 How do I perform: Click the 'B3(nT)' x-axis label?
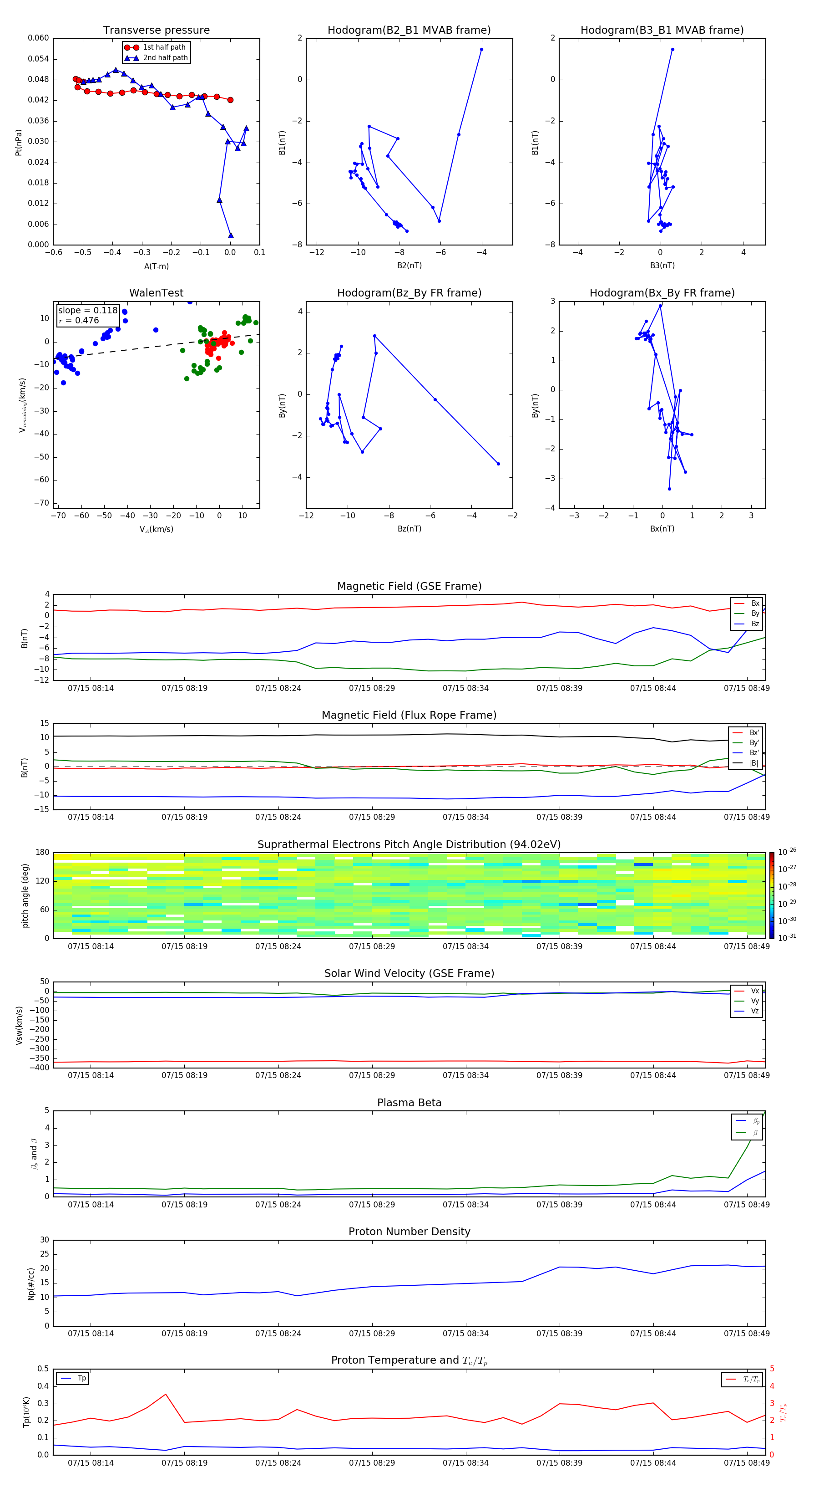pos(662,266)
